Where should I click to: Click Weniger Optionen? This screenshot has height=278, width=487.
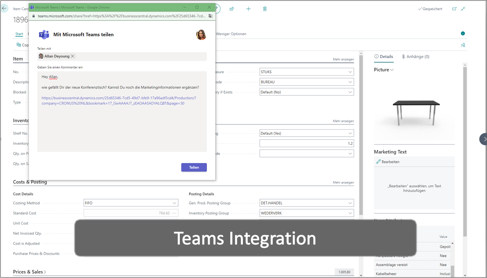coord(231,34)
